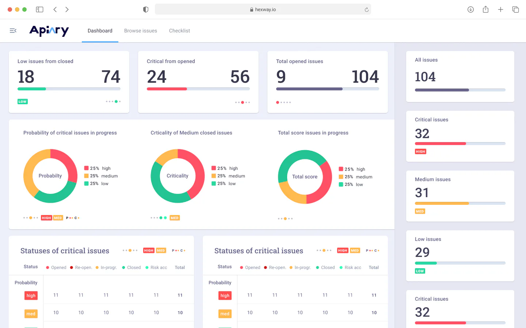526x328 pixels.
Task: Select the Closed legend in the left statuses table
Action: (x=131, y=268)
